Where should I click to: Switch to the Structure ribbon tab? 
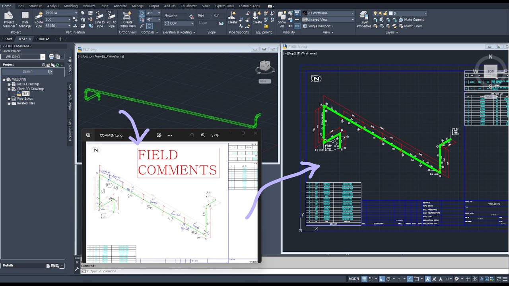tap(35, 6)
